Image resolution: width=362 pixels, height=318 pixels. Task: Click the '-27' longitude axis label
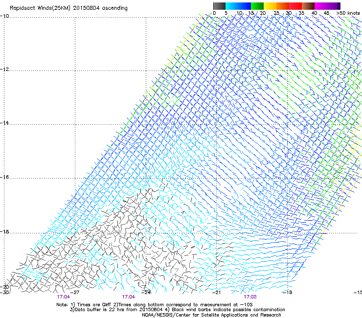tap(75, 292)
